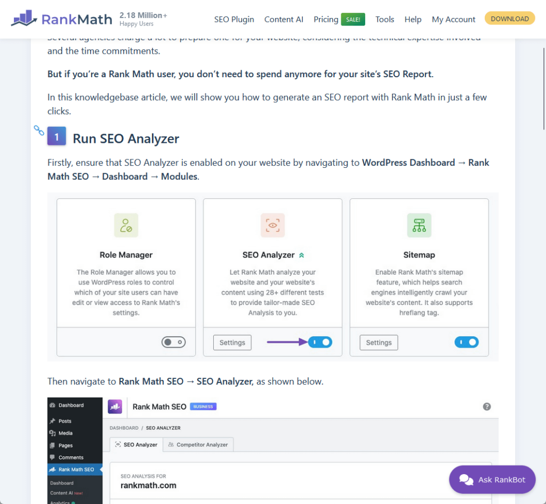Open the Help menu
Image resolution: width=546 pixels, height=504 pixels.
point(413,19)
